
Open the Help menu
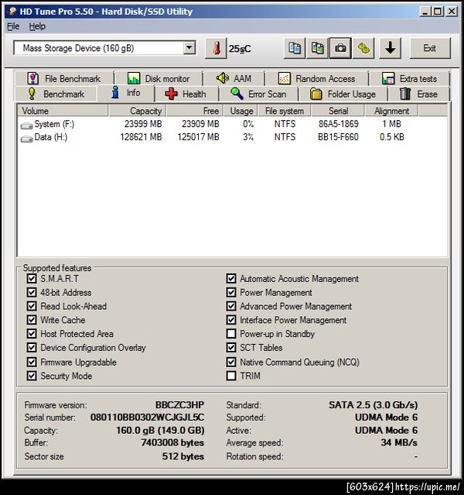tap(37, 26)
